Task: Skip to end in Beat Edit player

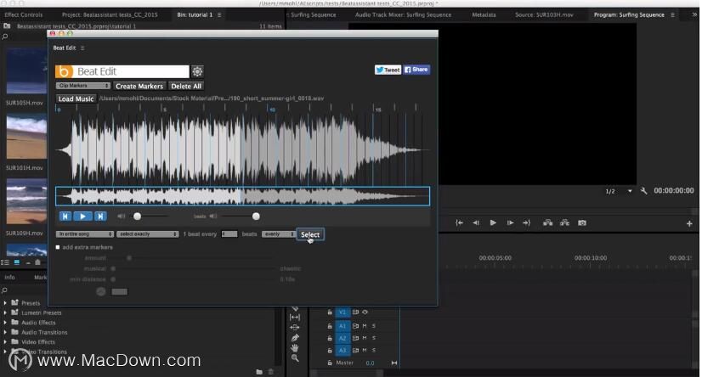Action: click(100, 217)
